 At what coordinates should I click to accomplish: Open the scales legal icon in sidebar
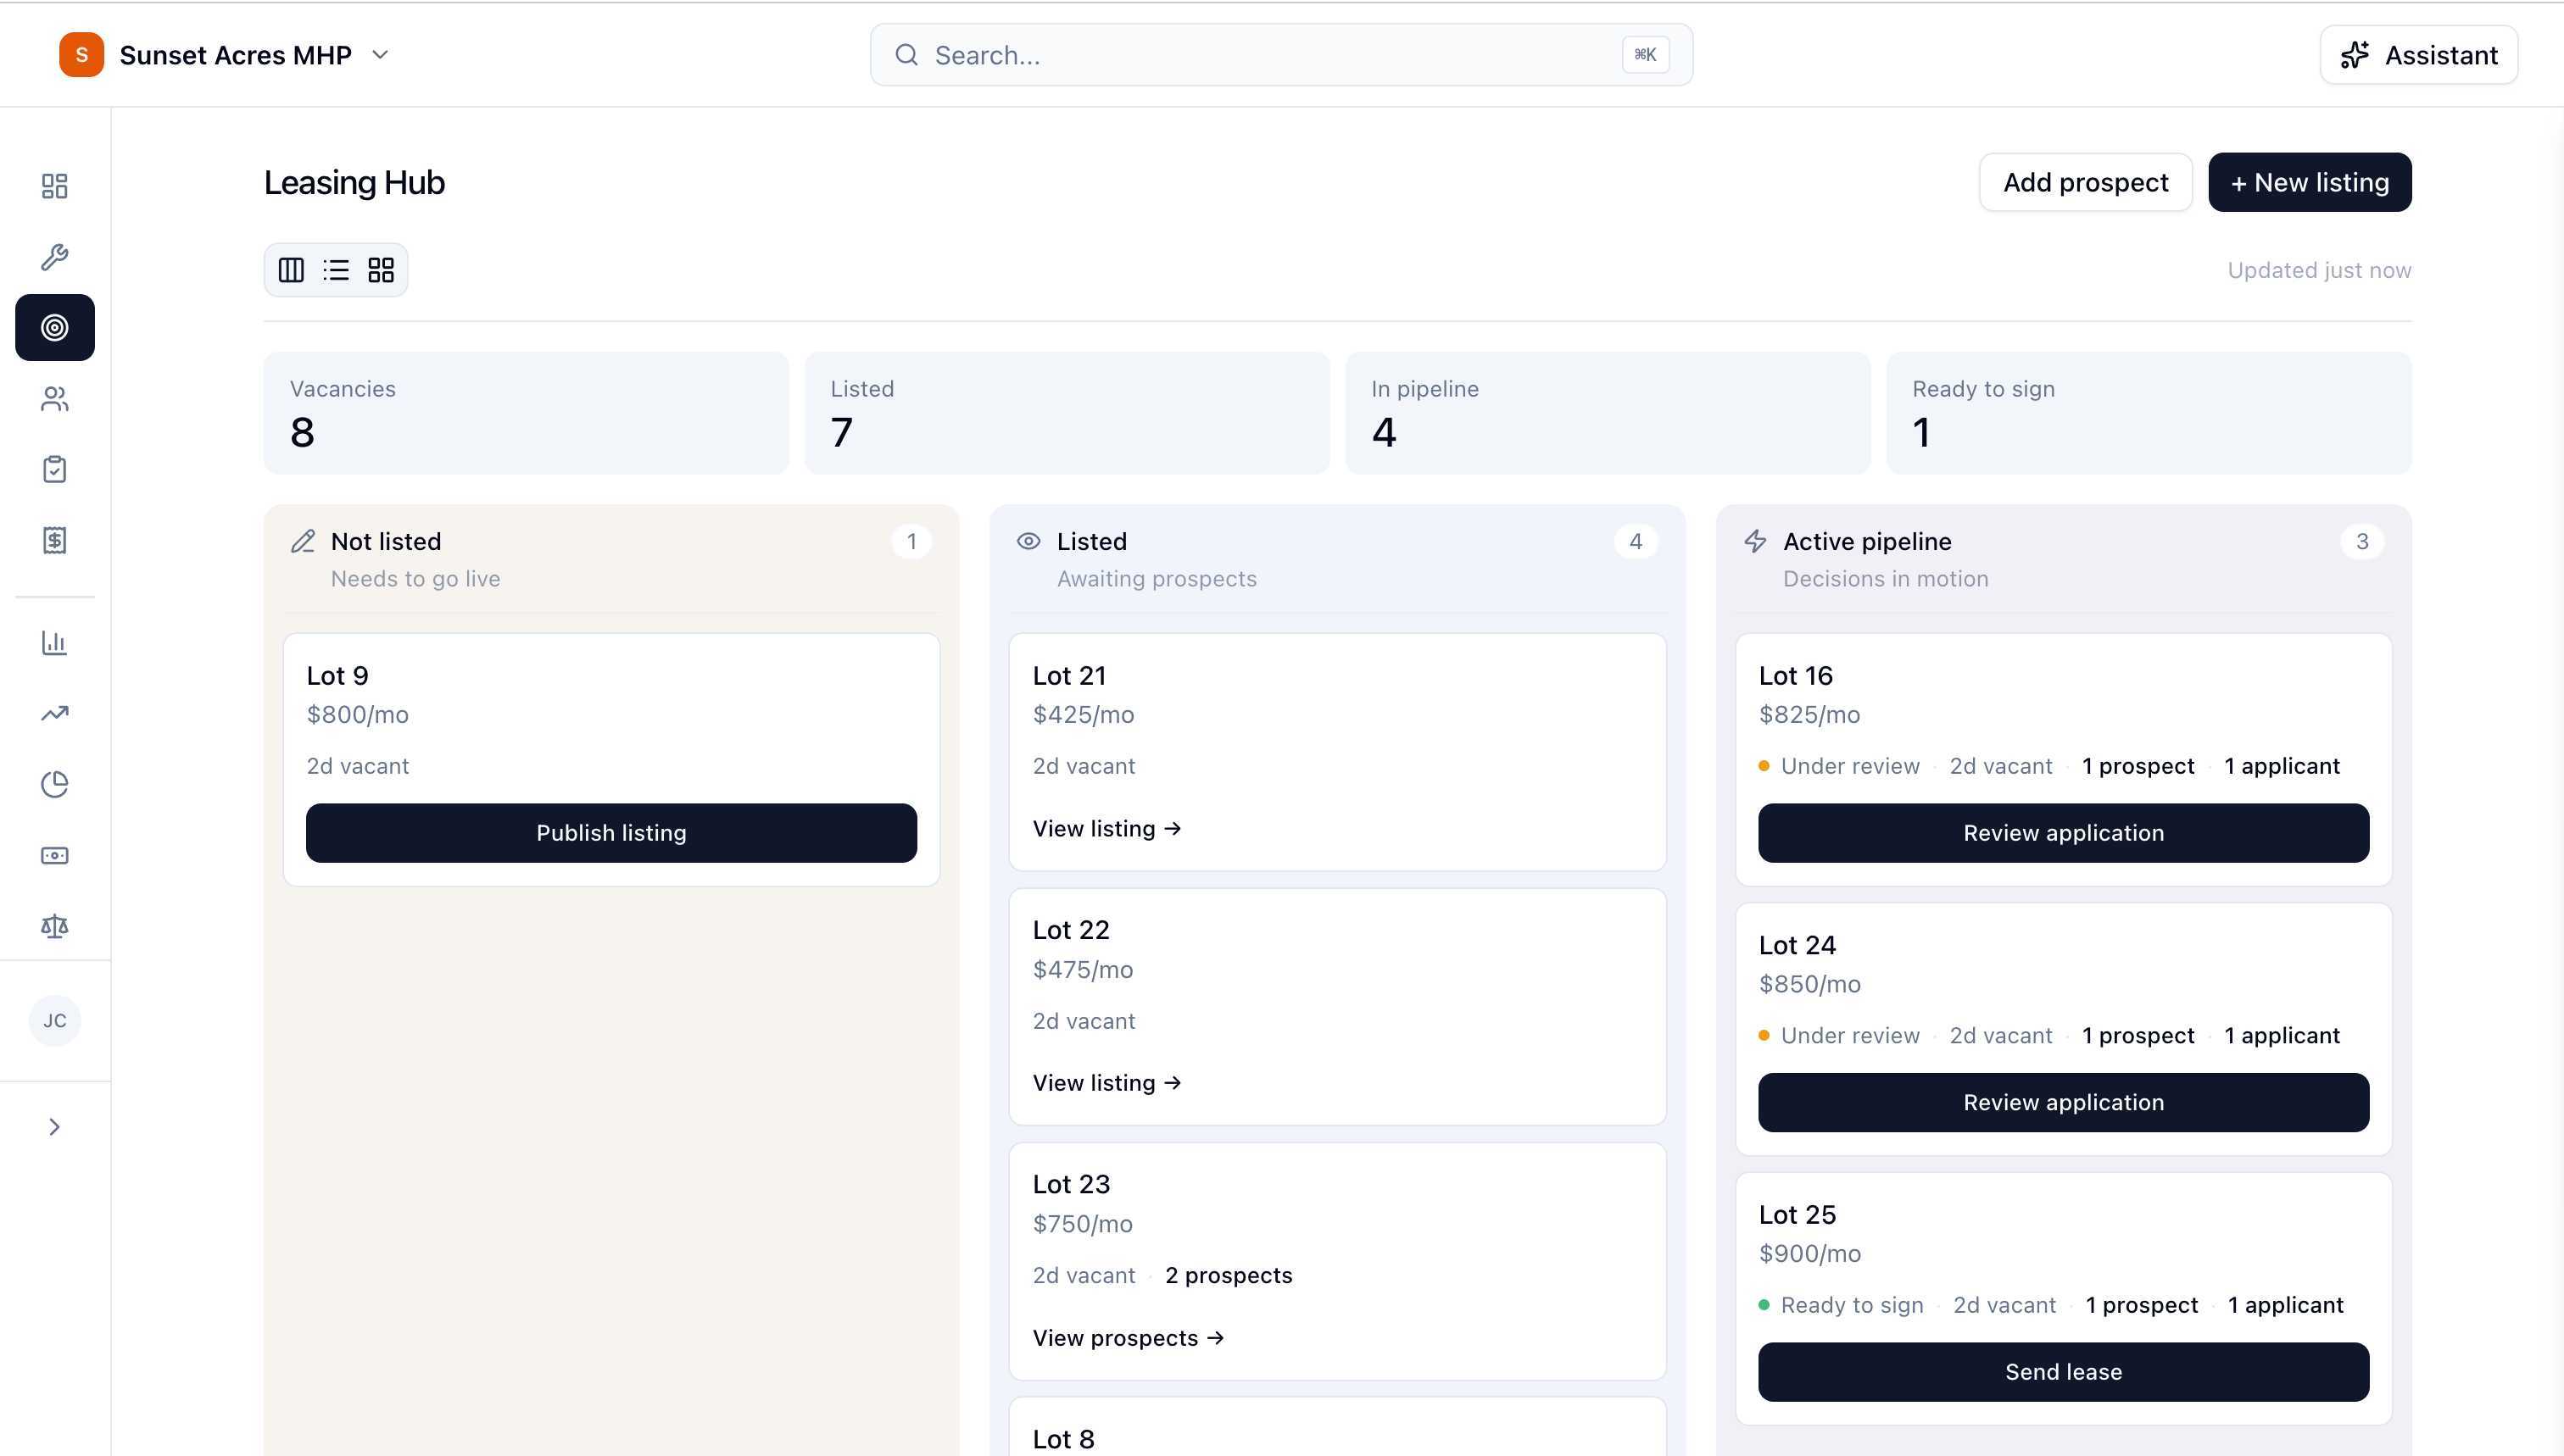(x=54, y=926)
